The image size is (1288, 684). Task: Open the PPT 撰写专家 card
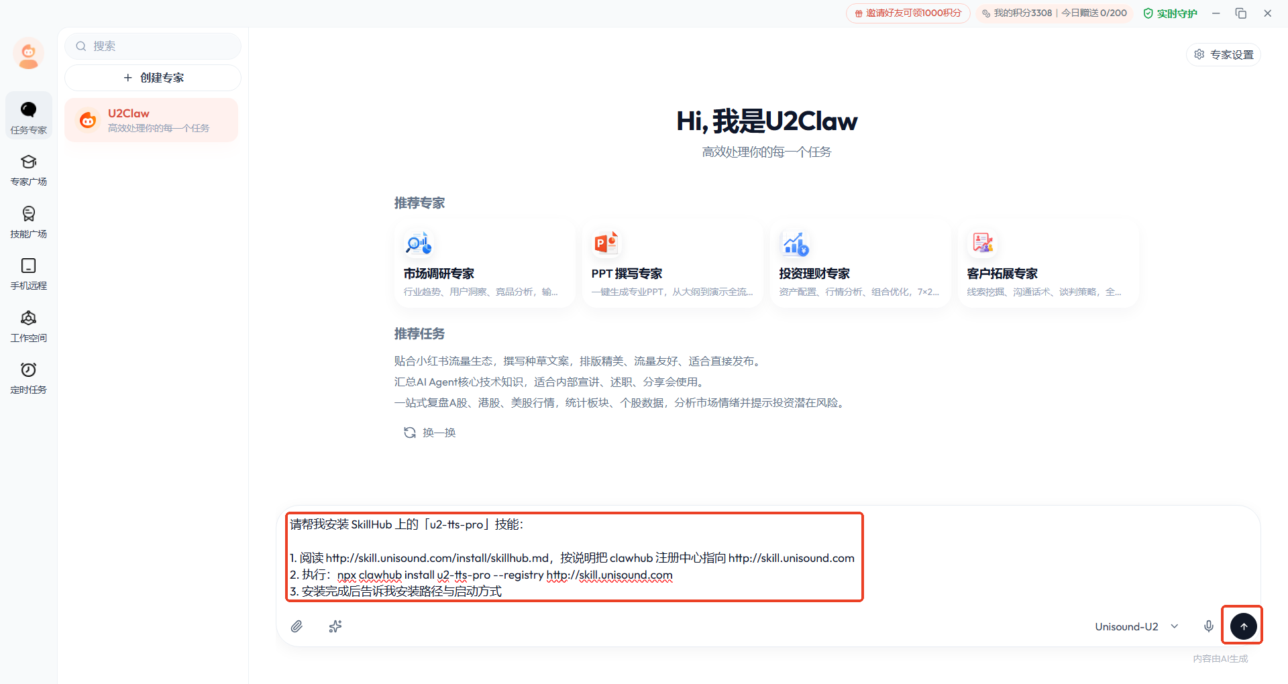click(673, 264)
